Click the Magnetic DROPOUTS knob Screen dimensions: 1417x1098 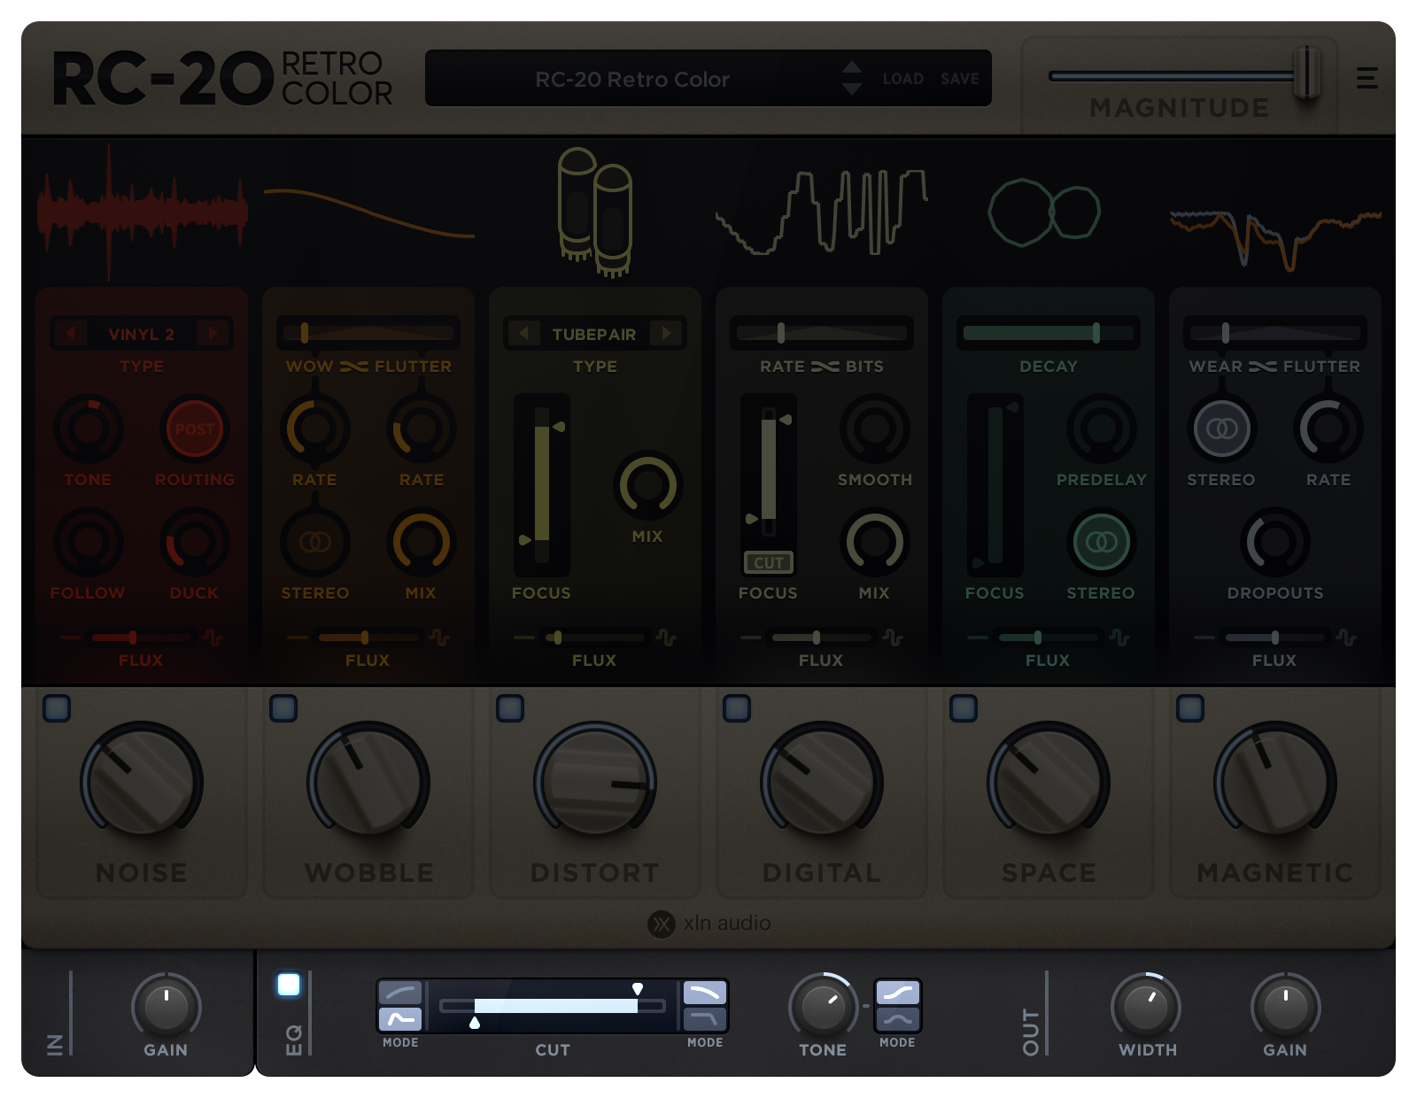click(x=1275, y=542)
